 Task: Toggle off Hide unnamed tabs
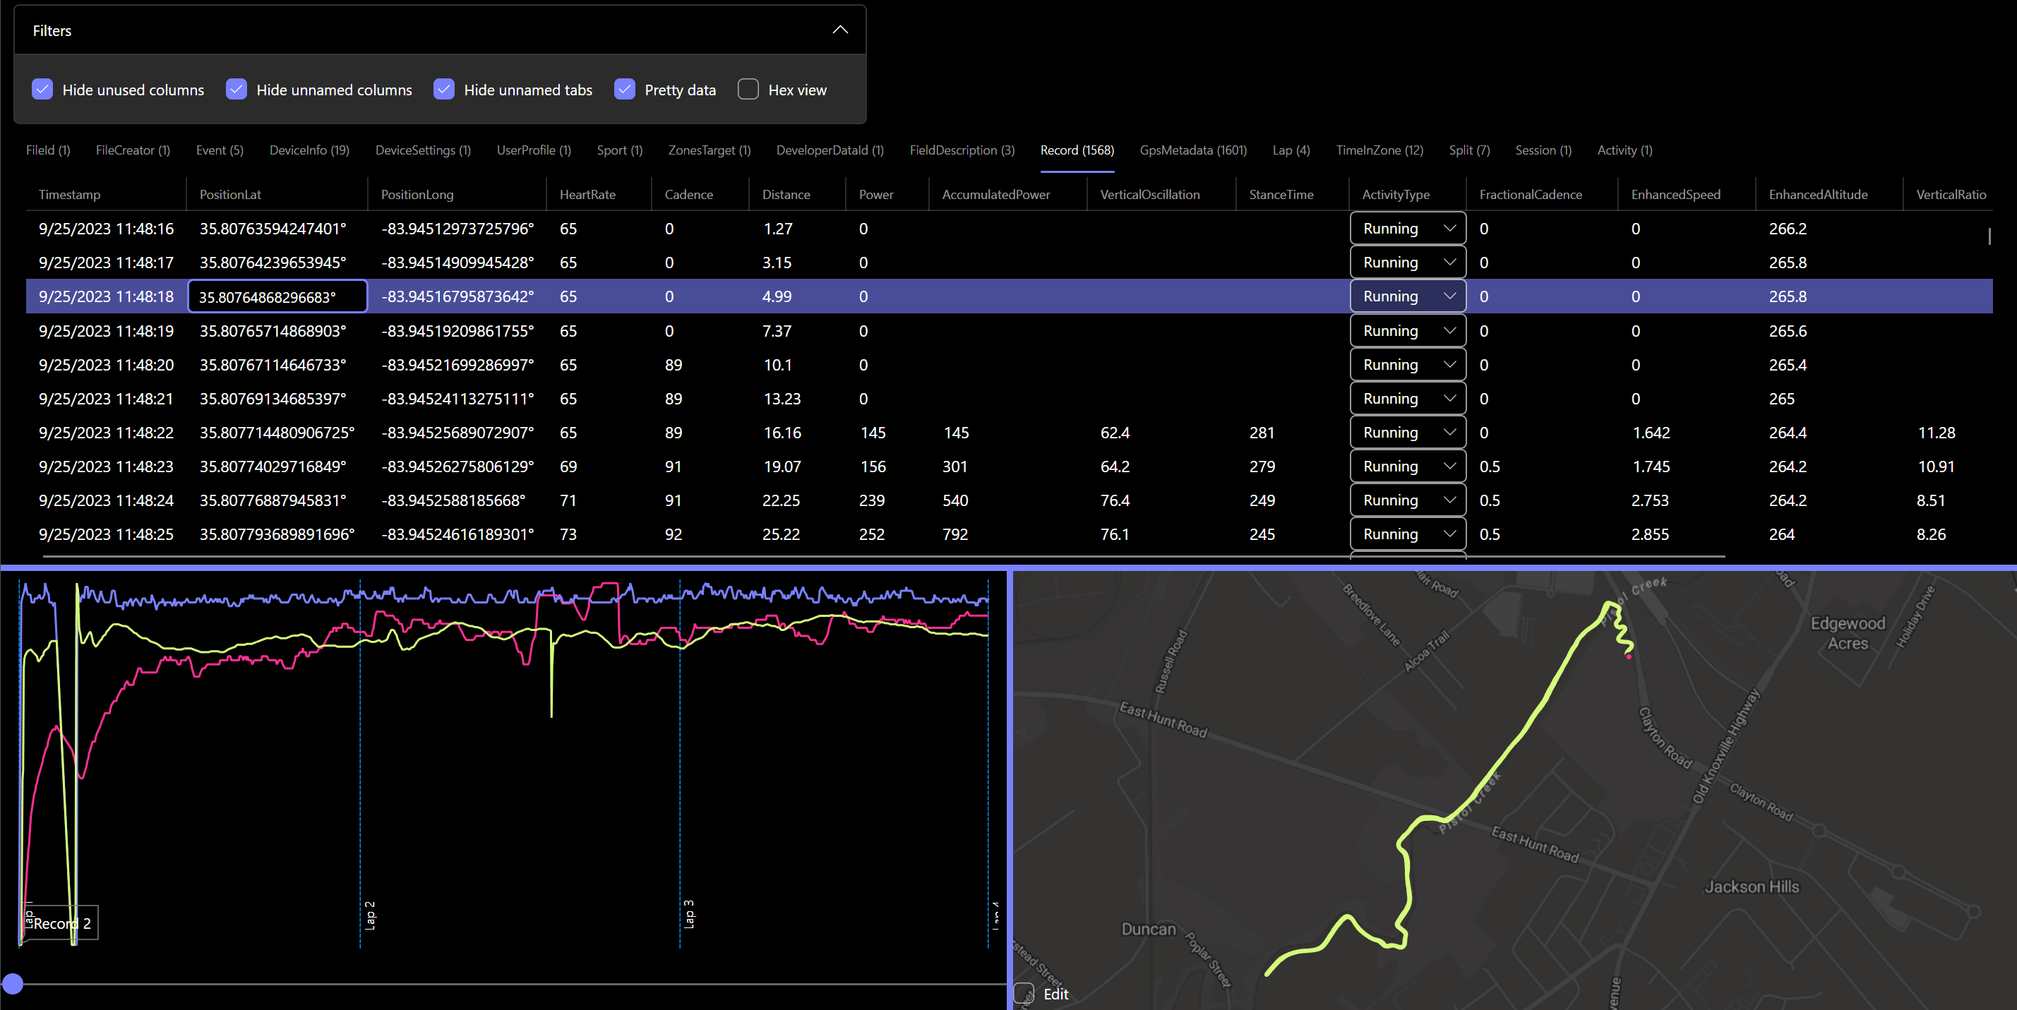444,89
